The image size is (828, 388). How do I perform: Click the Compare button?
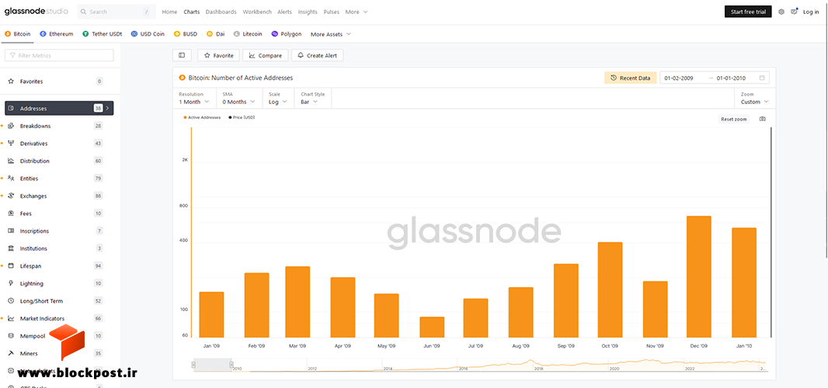(266, 55)
